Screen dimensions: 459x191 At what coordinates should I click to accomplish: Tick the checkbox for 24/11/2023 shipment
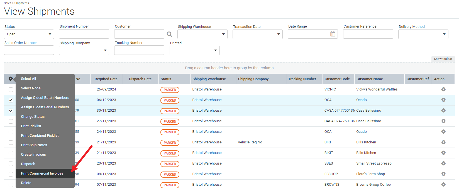11,132
